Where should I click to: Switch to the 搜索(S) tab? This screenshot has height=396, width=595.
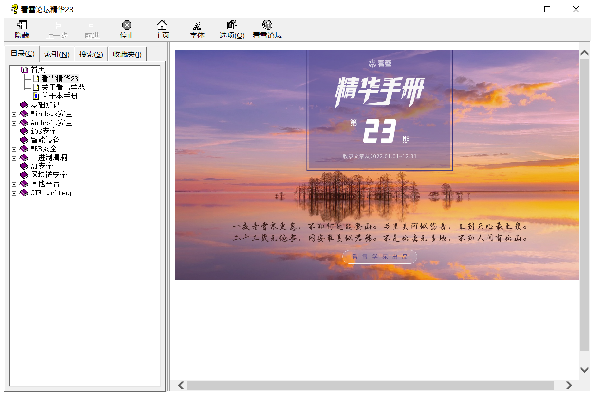coord(91,54)
